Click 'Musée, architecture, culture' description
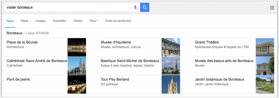The image size is (279, 98). [121, 47]
